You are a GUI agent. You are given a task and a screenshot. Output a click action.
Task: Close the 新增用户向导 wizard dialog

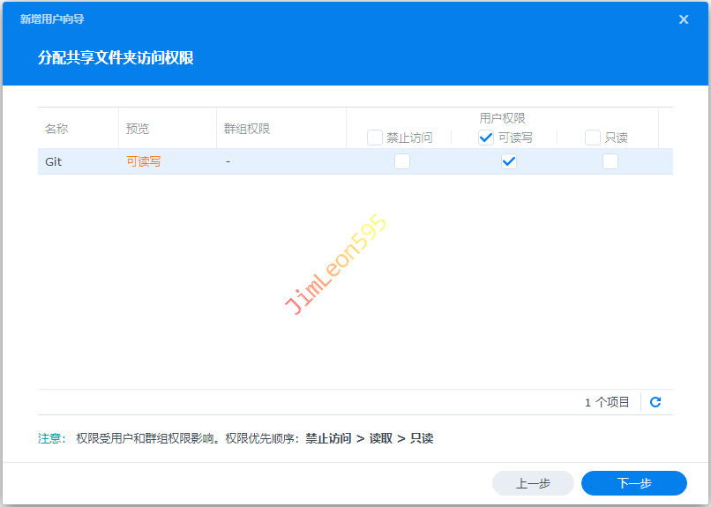[684, 19]
